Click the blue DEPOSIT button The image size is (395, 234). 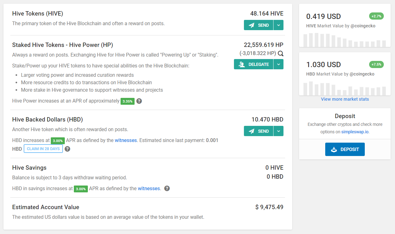click(x=345, y=149)
